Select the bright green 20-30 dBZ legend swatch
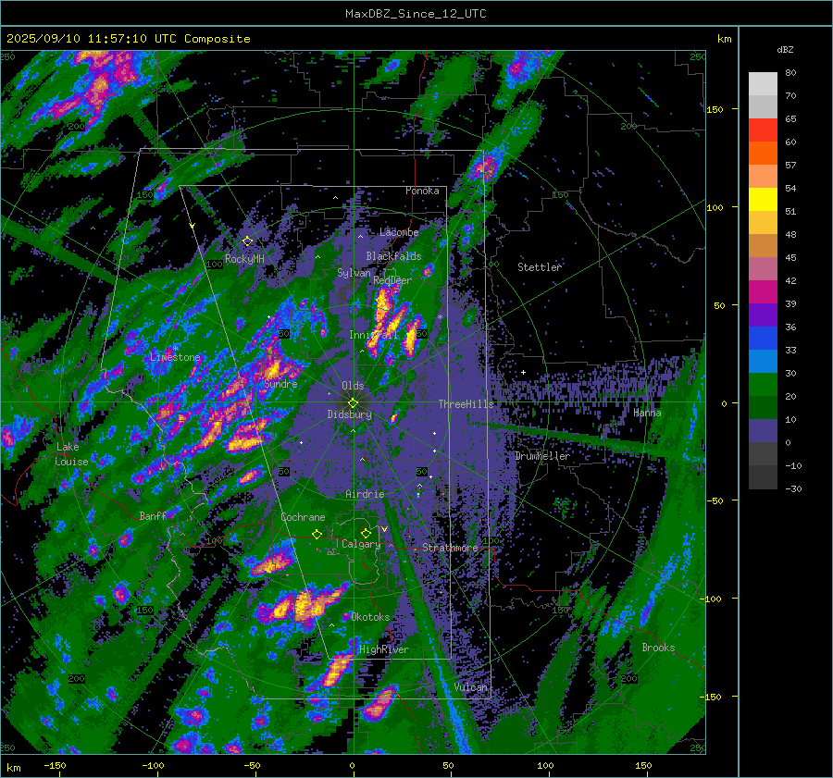The image size is (833, 778). pos(763,384)
